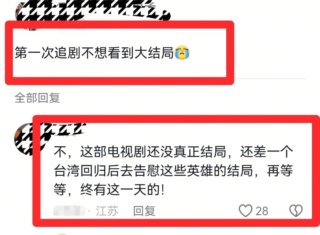Image resolution: width=320 pixels, height=235 pixels.
Task: Click the blurred timestamp before 江苏
Action: point(69,211)
